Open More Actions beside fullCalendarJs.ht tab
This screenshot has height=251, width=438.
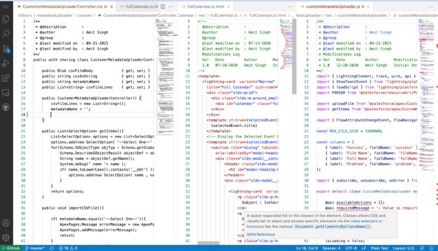point(171,7)
